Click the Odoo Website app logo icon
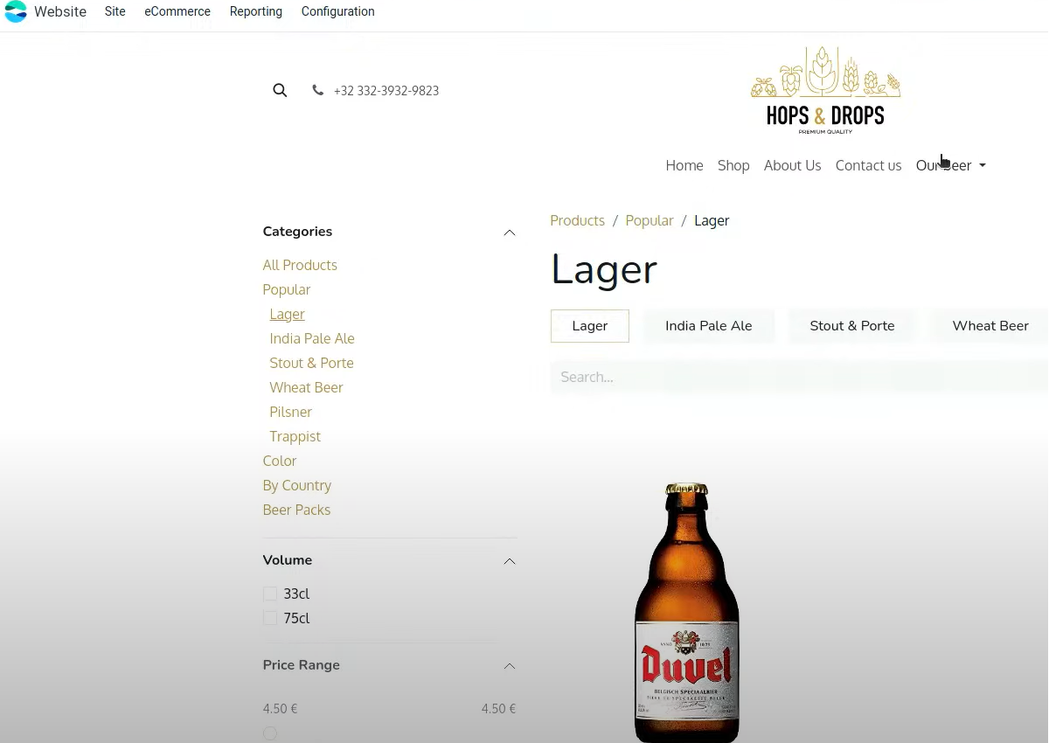The image size is (1049, 743). (16, 11)
